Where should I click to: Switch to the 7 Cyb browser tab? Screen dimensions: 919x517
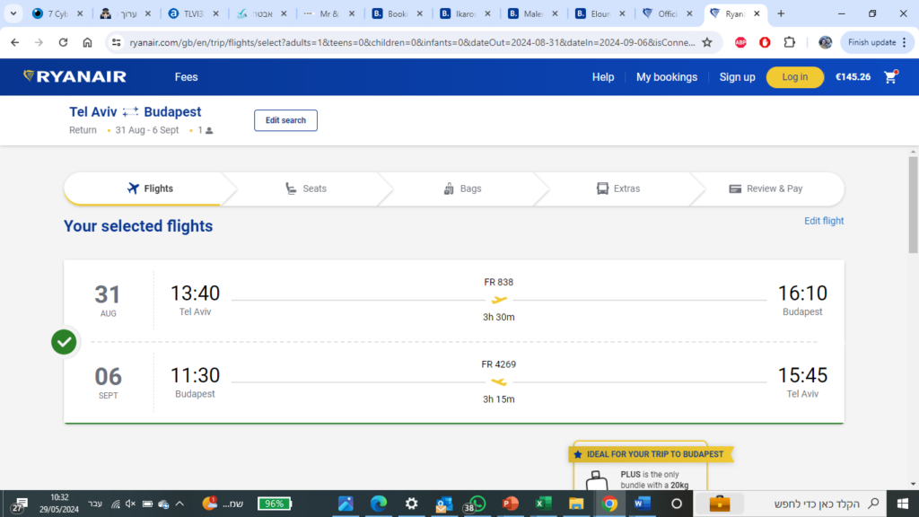pyautogui.click(x=57, y=13)
